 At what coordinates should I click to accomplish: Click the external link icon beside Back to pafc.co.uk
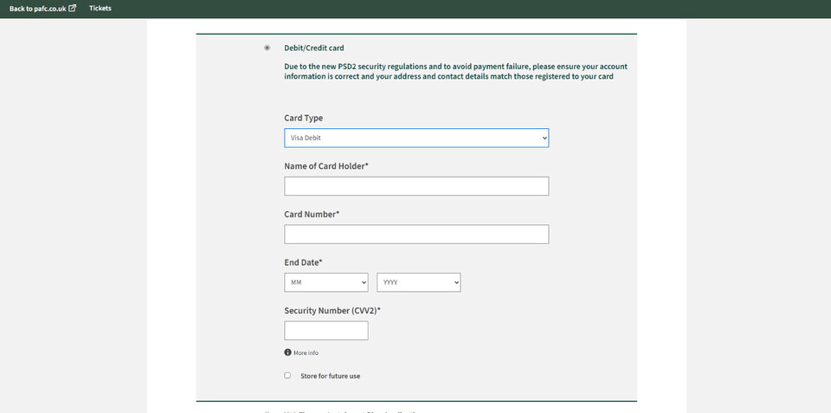(x=72, y=9)
